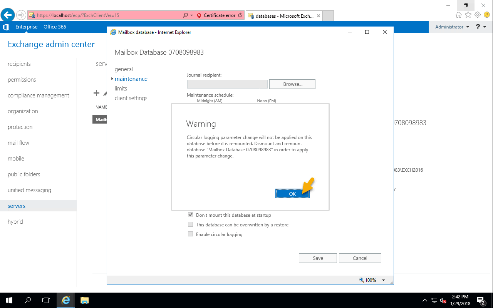Check This database can be overwritten by a restore

tap(190, 225)
